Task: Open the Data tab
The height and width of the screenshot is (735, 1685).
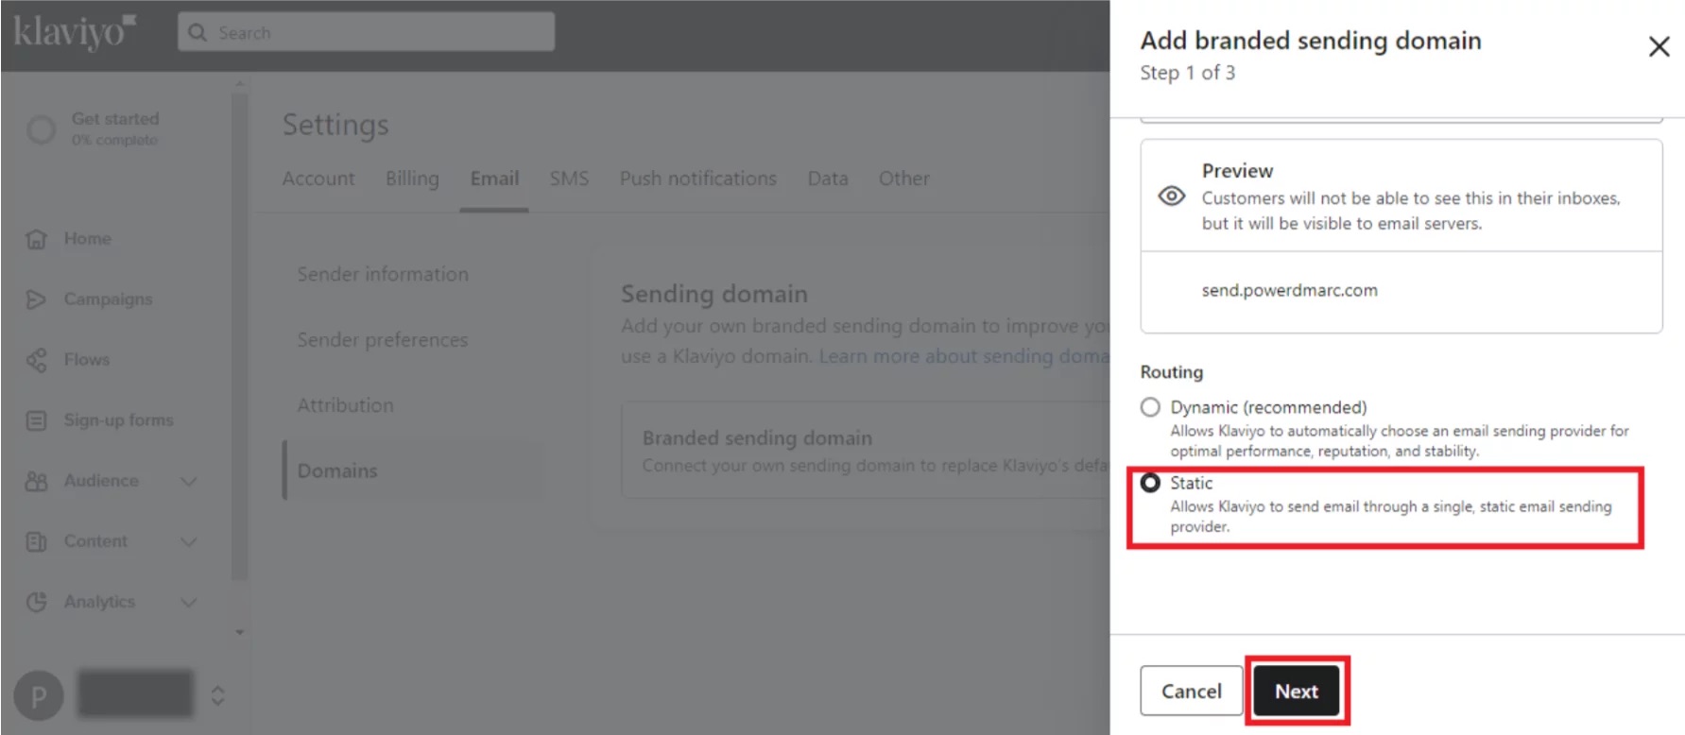Action: pos(828,179)
